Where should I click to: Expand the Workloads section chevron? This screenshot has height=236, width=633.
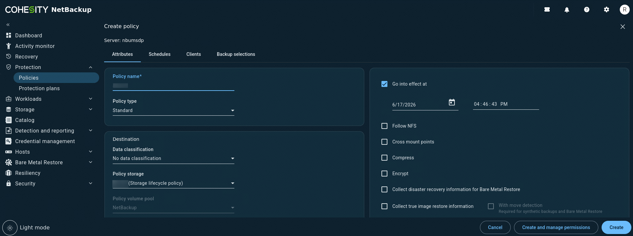click(91, 99)
